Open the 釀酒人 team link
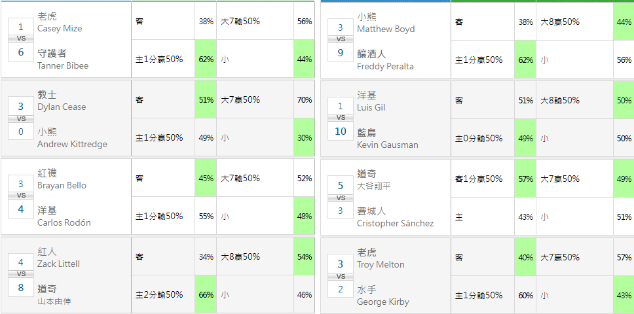634x314 pixels. pos(371,54)
